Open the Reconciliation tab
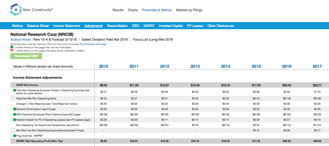Image resolution: width=329 pixels, height=146 pixels. 117,26
